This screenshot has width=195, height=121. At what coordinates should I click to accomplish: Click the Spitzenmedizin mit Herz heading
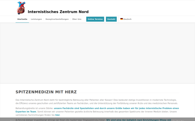tap(46, 92)
